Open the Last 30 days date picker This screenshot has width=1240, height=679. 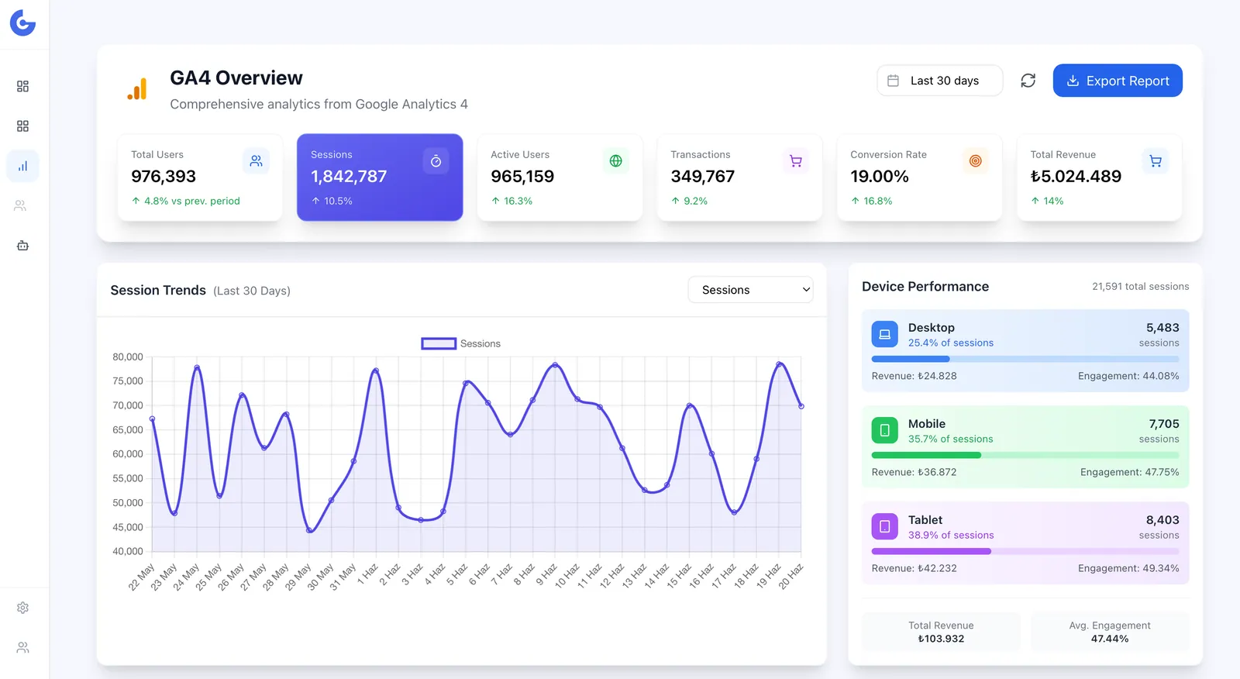[939, 81]
